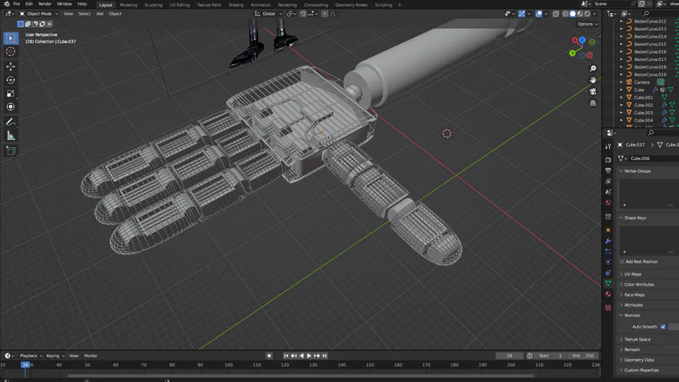
Task: Open the Output properties tab
Action: [608, 171]
